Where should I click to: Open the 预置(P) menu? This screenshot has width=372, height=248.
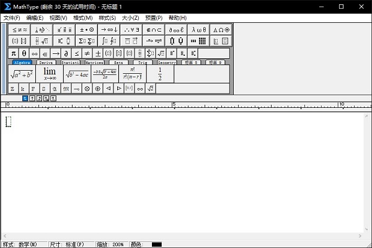[154, 18]
